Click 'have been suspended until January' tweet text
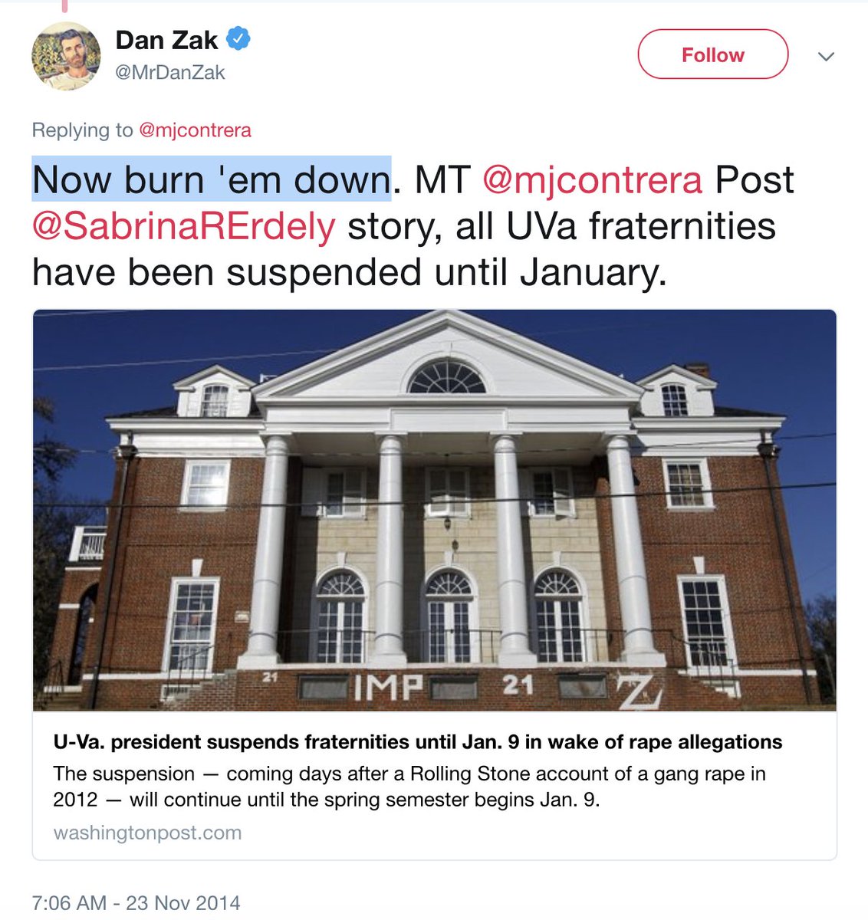This screenshot has height=920, width=868. point(349,273)
